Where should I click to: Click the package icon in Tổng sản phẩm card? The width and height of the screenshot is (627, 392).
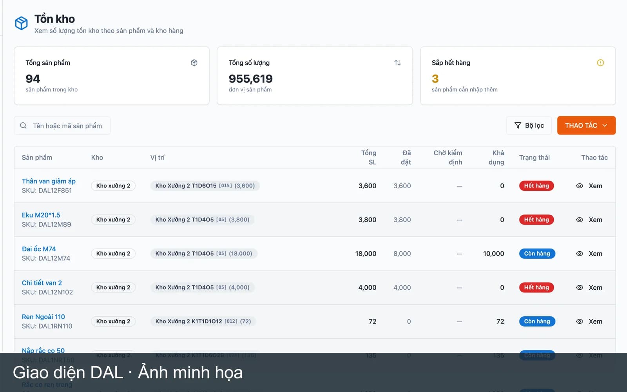click(x=194, y=63)
